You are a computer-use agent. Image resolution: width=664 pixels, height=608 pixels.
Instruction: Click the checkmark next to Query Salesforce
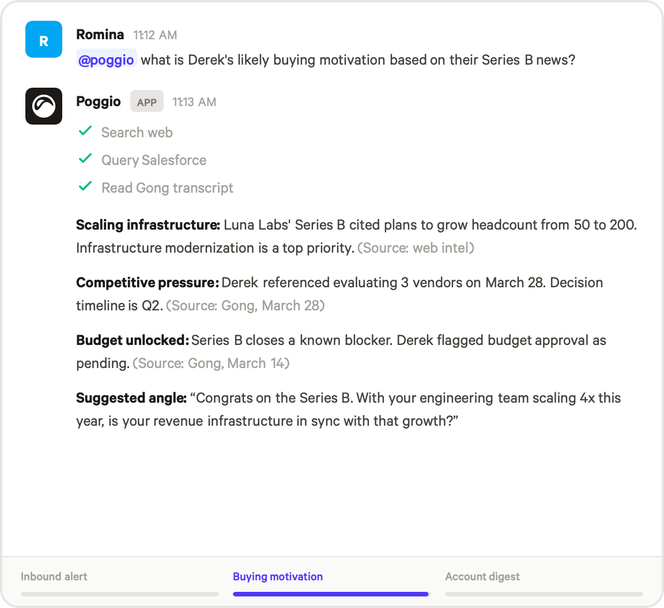point(85,159)
